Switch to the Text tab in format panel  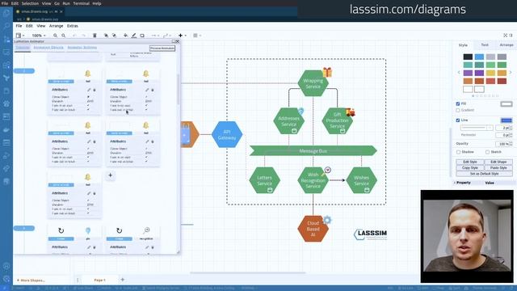tap(485, 45)
